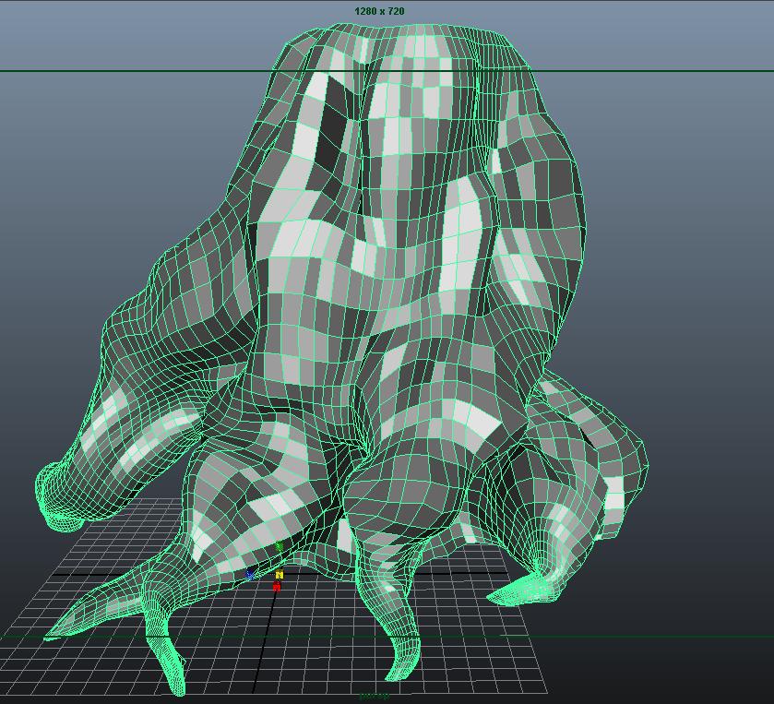Click the red handle below the yellow one
774x704 pixels.
tap(277, 587)
